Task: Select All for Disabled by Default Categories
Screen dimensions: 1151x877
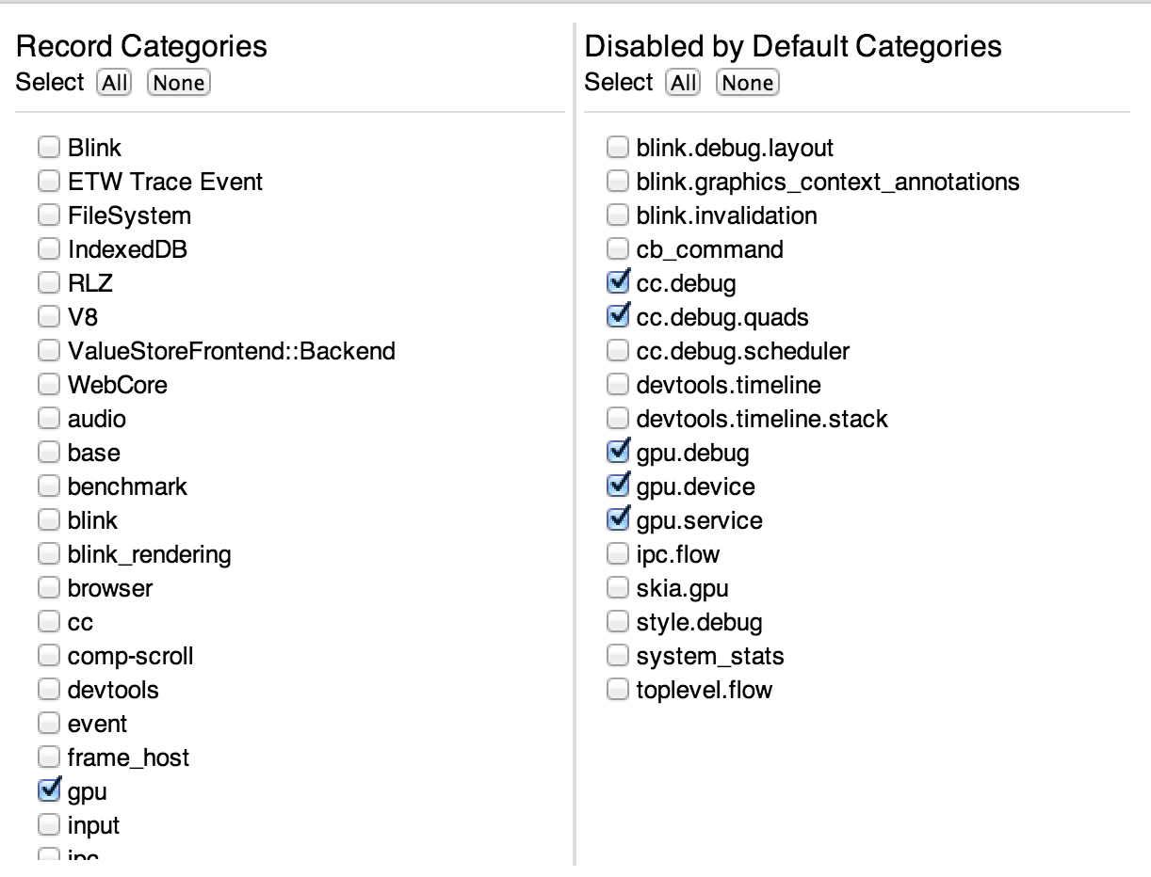Action: (x=683, y=83)
